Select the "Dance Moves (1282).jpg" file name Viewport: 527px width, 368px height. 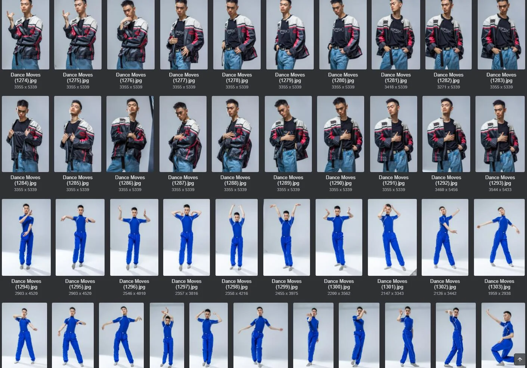click(x=449, y=78)
